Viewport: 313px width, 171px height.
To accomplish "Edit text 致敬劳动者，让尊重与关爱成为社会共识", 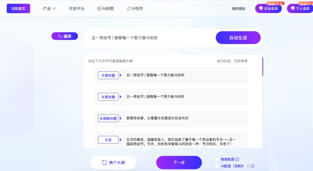I will point(157,118).
